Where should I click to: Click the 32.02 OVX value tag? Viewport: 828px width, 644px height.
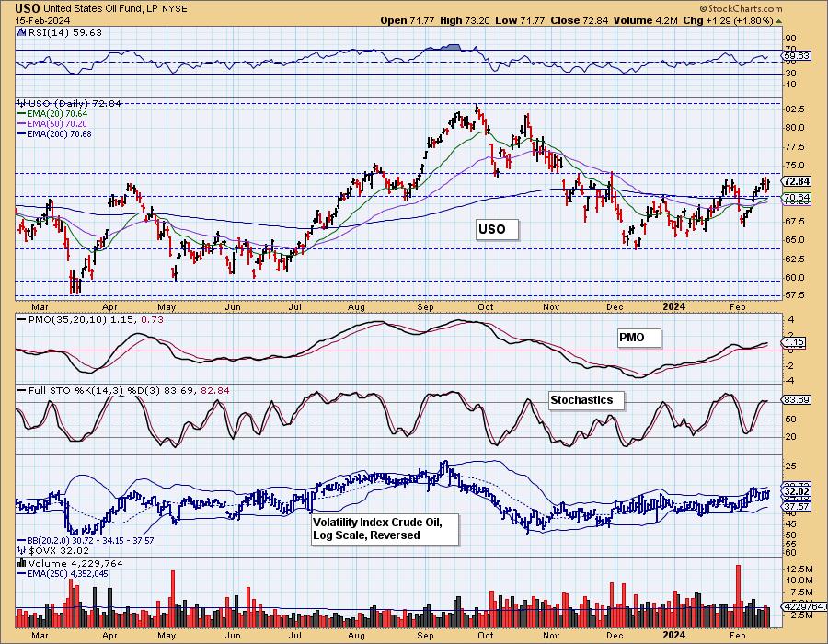click(797, 491)
